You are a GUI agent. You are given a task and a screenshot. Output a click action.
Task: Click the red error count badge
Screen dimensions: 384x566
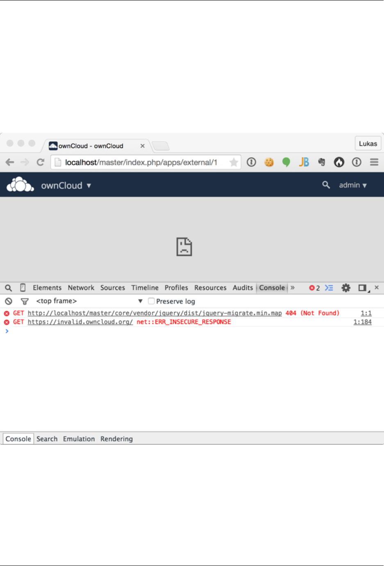point(314,288)
